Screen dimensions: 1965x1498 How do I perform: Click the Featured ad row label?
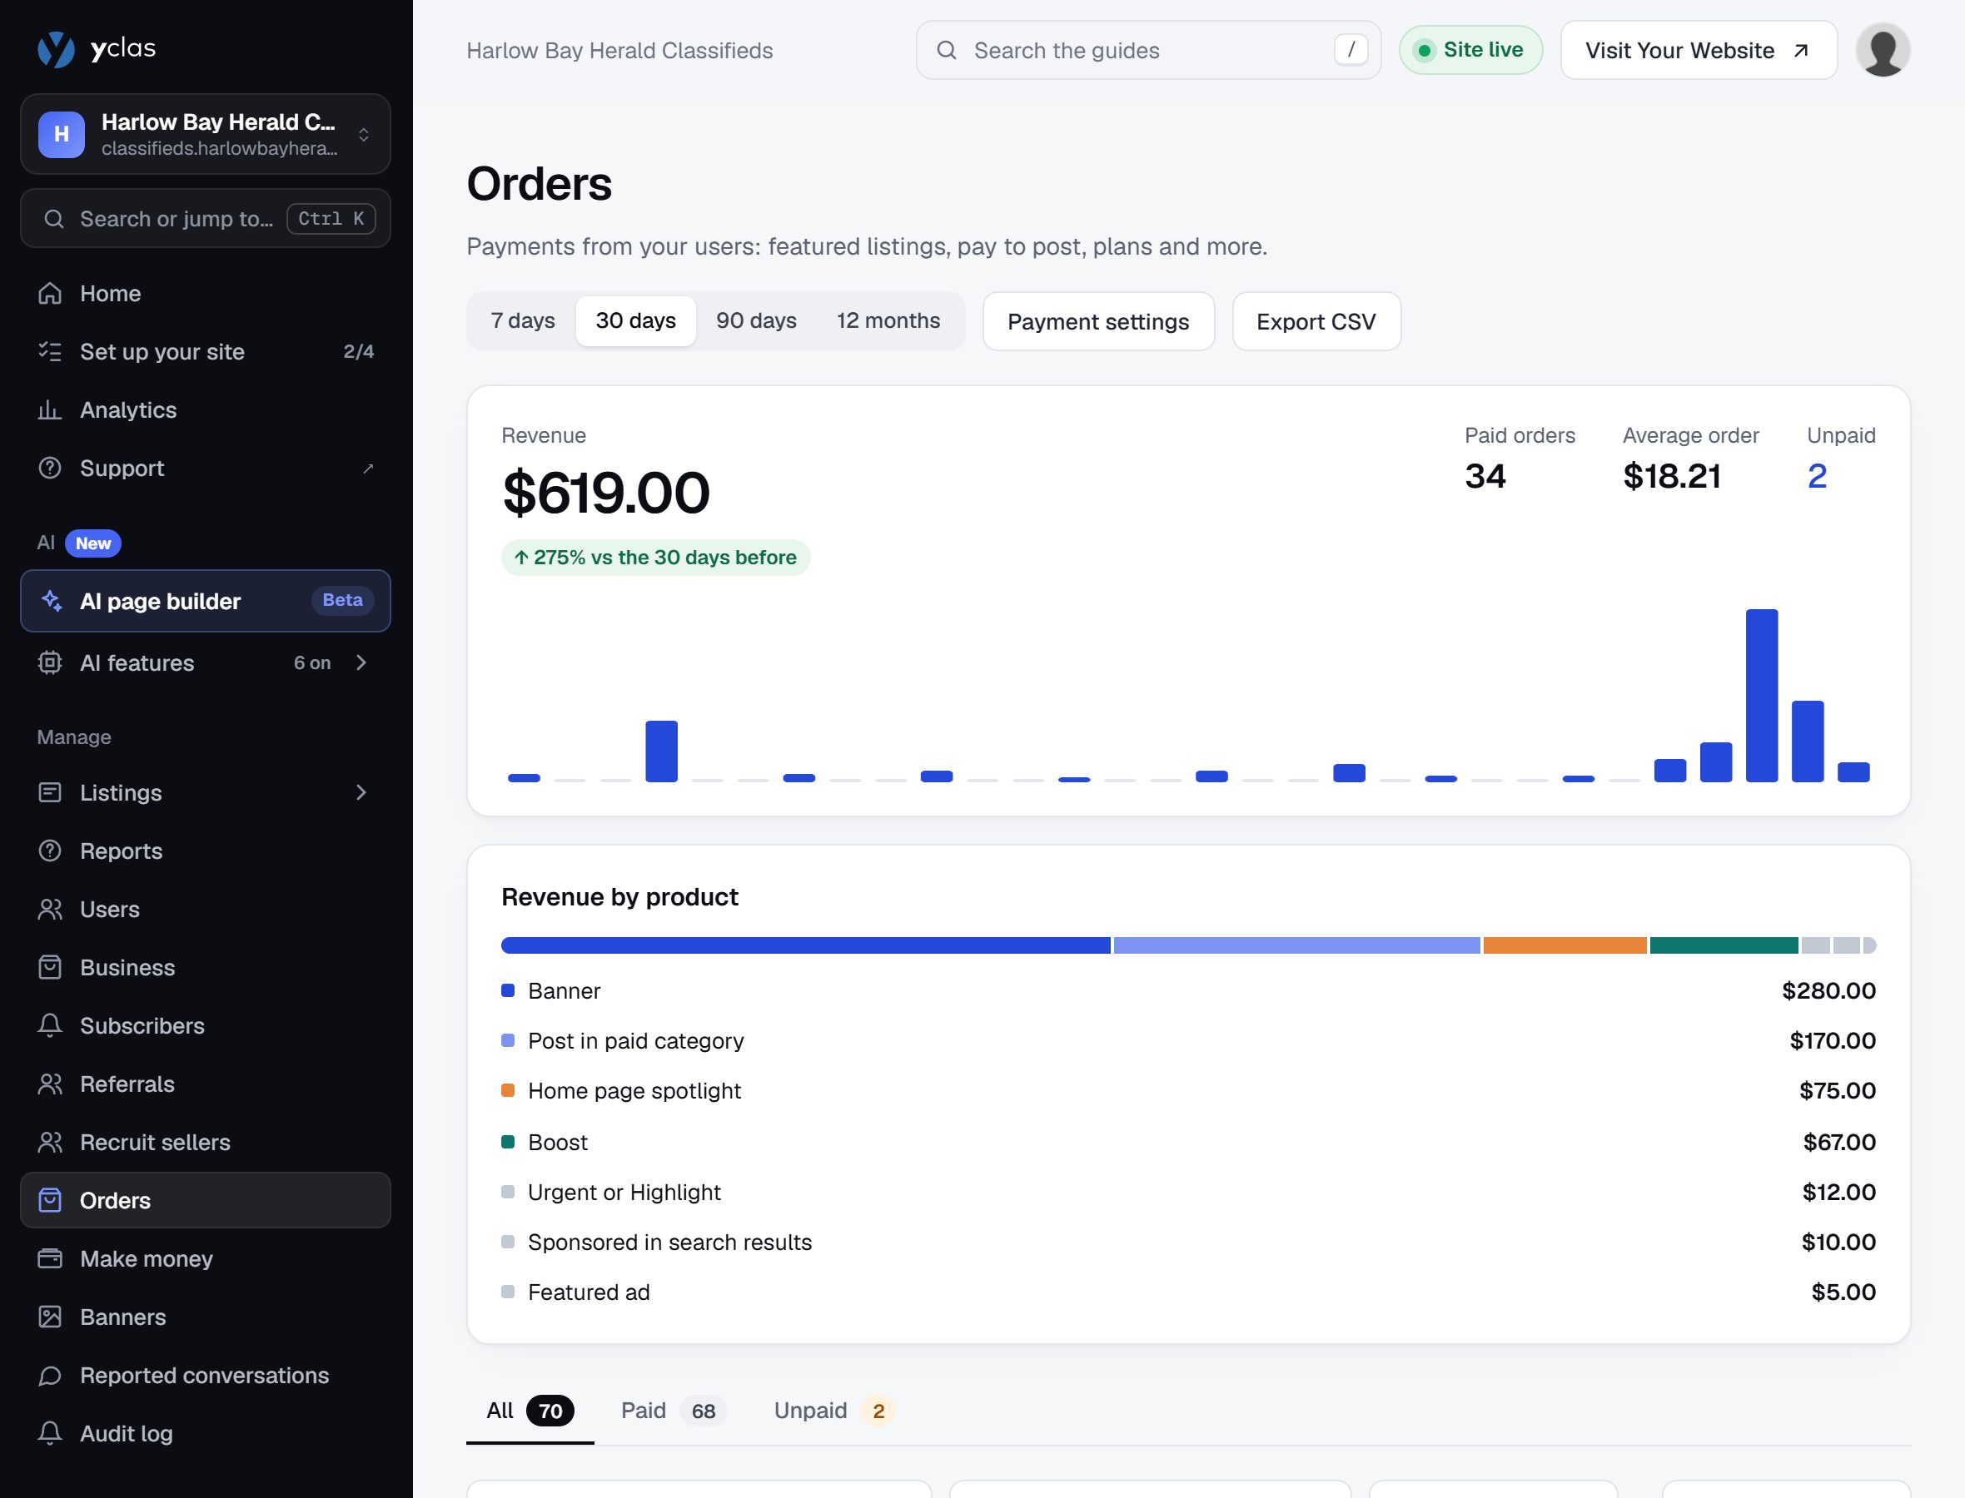point(589,1292)
